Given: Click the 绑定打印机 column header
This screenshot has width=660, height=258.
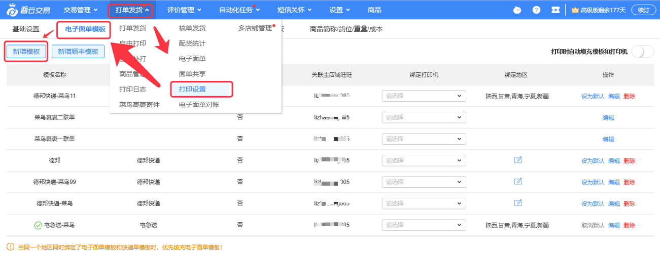Looking at the screenshot, I should click(424, 74).
